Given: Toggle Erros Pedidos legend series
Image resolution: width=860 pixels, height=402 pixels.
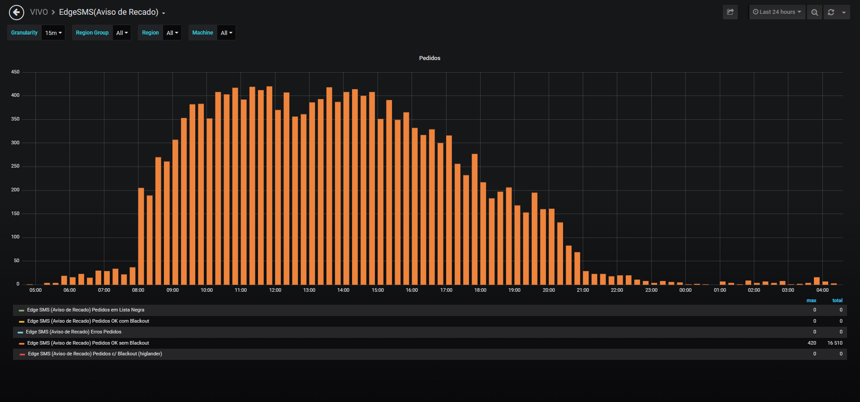Looking at the screenshot, I should tap(73, 332).
